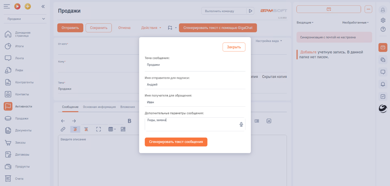Viewport: 390px width, 186px height.
Task: Click the orange email panel icon
Action: (x=383, y=47)
